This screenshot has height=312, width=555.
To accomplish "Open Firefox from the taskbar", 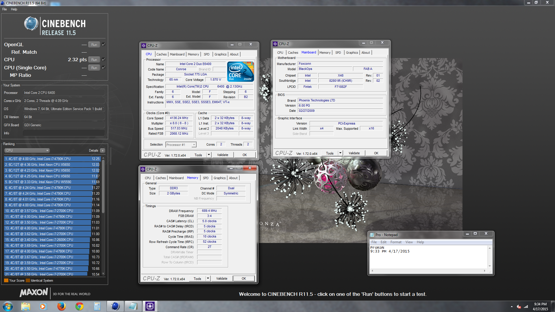I will (61, 306).
